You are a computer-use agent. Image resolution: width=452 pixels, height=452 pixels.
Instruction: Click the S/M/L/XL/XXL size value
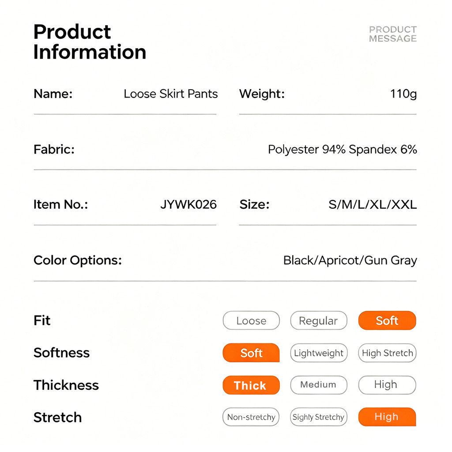[x=373, y=205]
